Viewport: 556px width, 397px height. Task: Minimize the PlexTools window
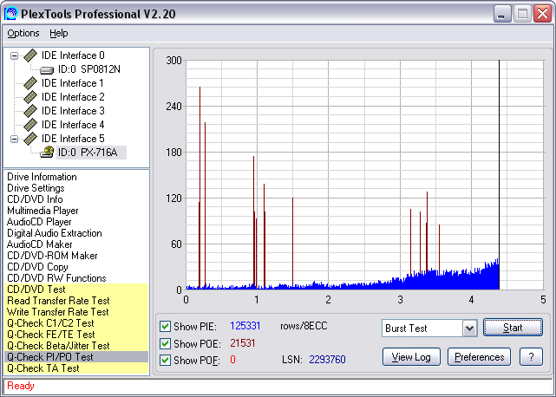[x=502, y=14]
